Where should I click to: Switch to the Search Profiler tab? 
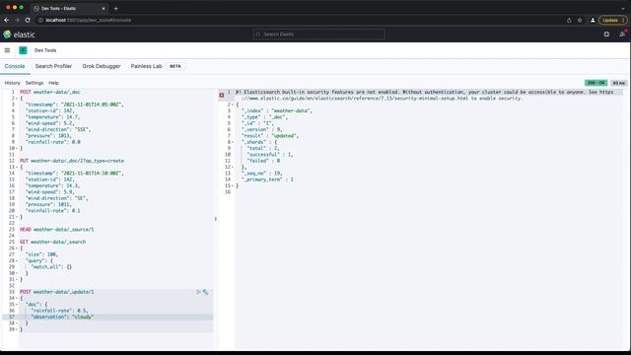click(53, 66)
